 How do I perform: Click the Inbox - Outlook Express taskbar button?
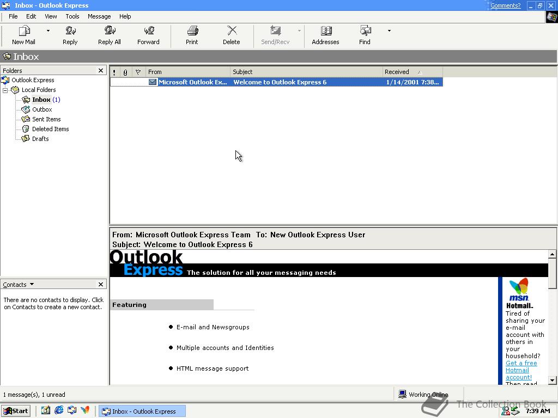[x=142, y=411]
